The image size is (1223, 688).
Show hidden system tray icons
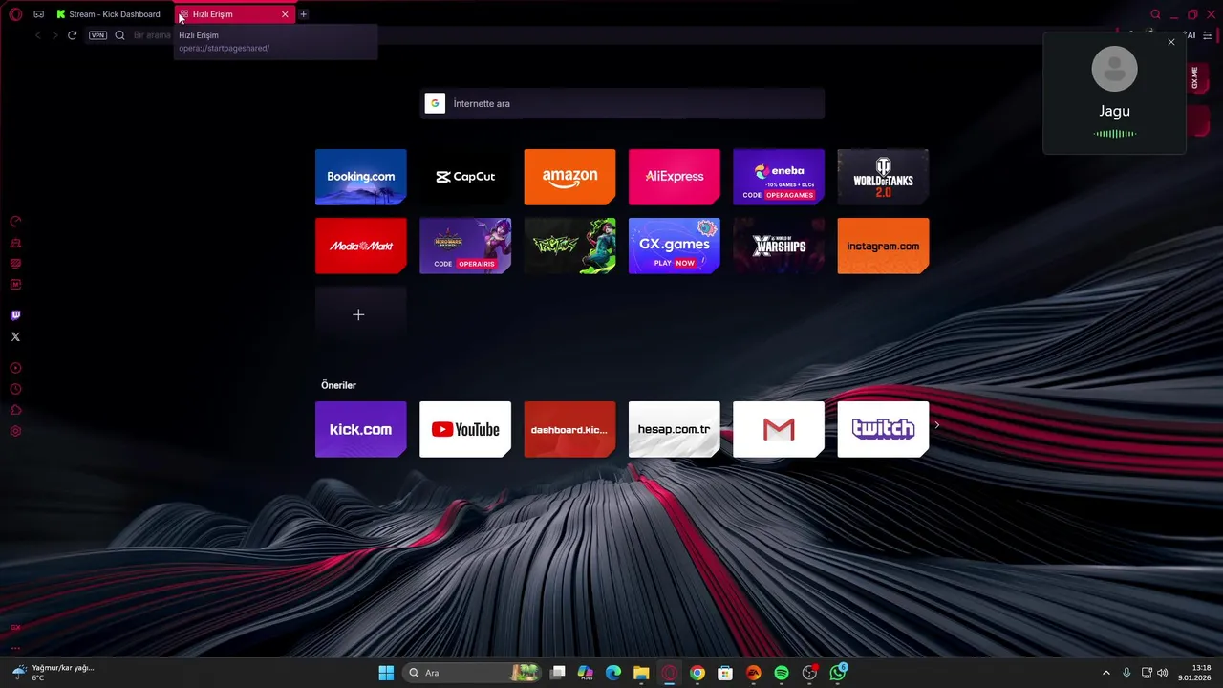[x=1106, y=673]
